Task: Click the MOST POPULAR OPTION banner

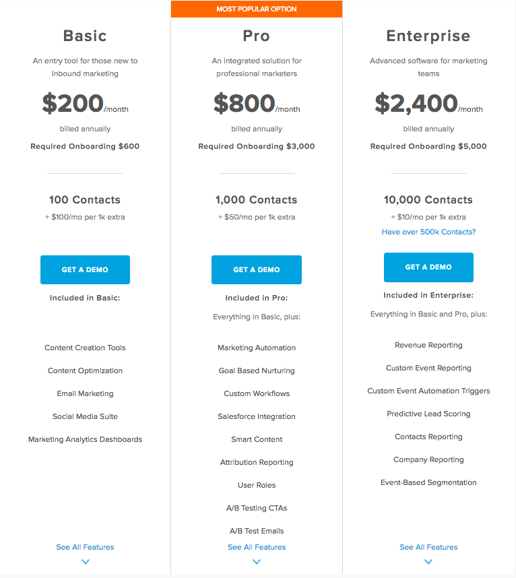Action: [x=256, y=9]
